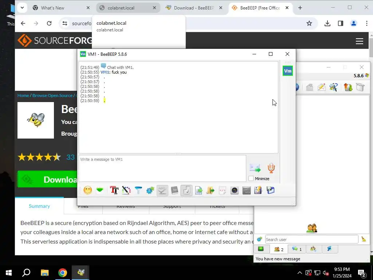This screenshot has width=373, height=280.
Task: Click the send file document icon
Action: click(x=199, y=190)
